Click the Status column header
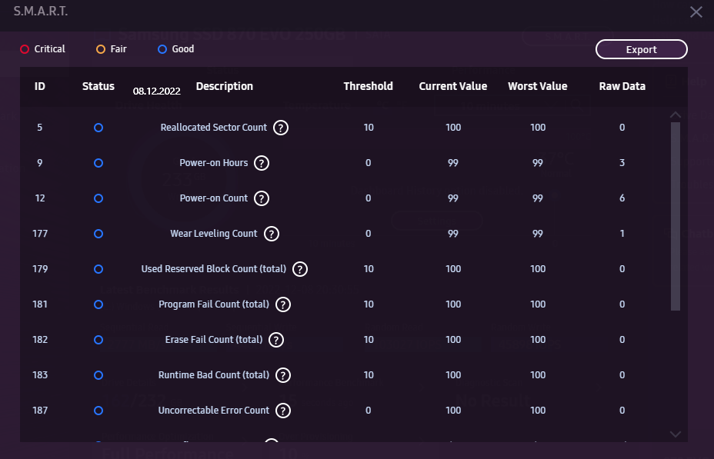Image resolution: width=714 pixels, height=459 pixels. tap(98, 86)
